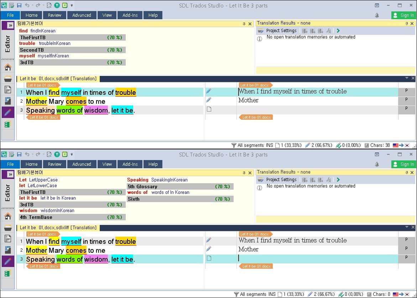Click green next arrow in upper Translation Results toolbar
417x298 pixels.
pyautogui.click(x=338, y=31)
